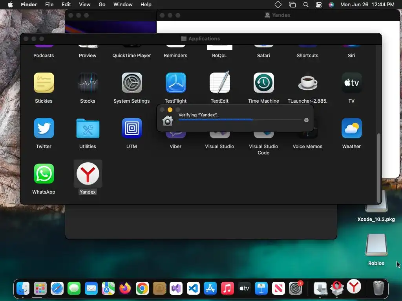
Task: Select the Podcasts label
Action: pos(44,56)
